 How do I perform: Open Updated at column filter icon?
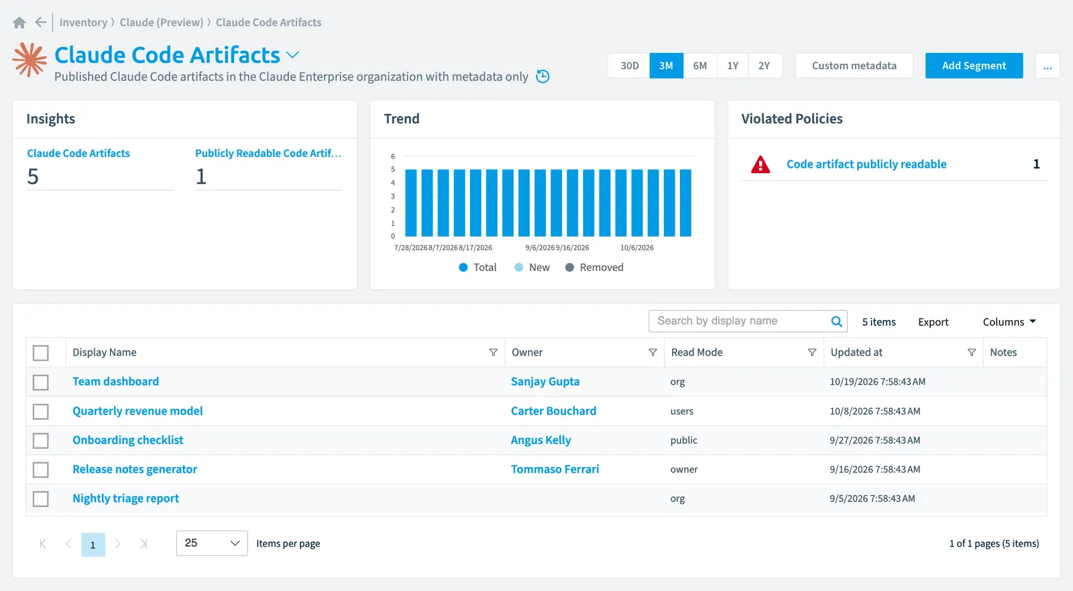(972, 352)
